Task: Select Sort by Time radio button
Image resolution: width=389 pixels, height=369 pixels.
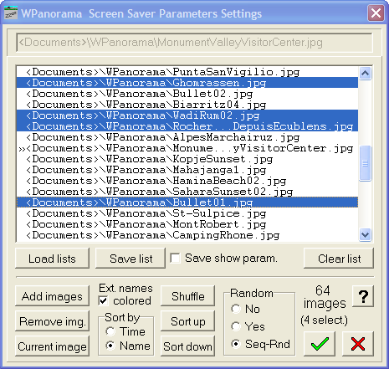Action: [110, 331]
